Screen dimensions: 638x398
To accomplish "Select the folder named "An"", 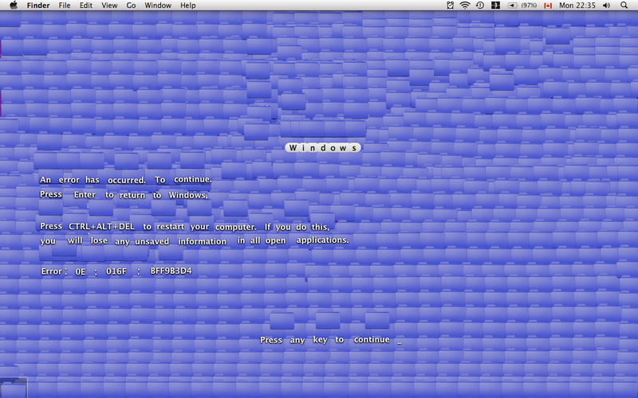I will pos(45,180).
